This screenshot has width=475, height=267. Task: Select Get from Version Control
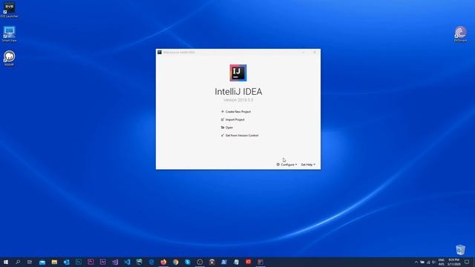click(x=240, y=135)
